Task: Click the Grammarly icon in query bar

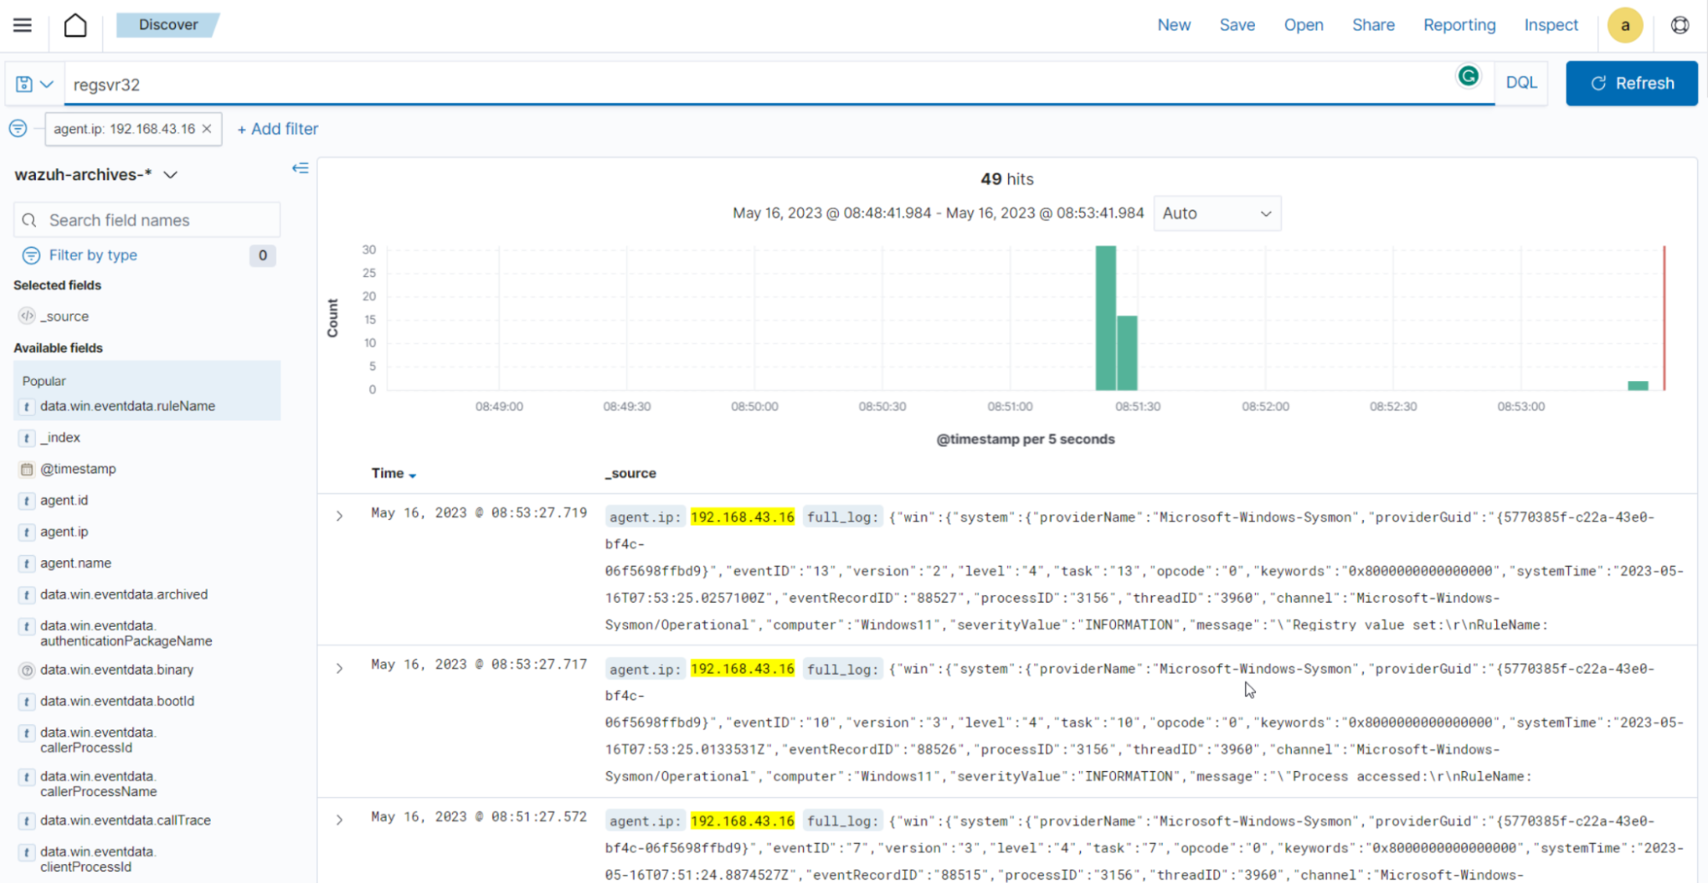Action: point(1468,77)
